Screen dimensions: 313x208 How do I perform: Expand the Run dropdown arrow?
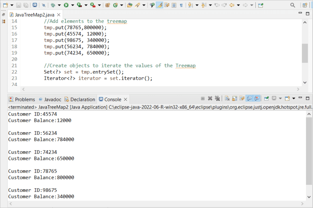click(73, 5)
